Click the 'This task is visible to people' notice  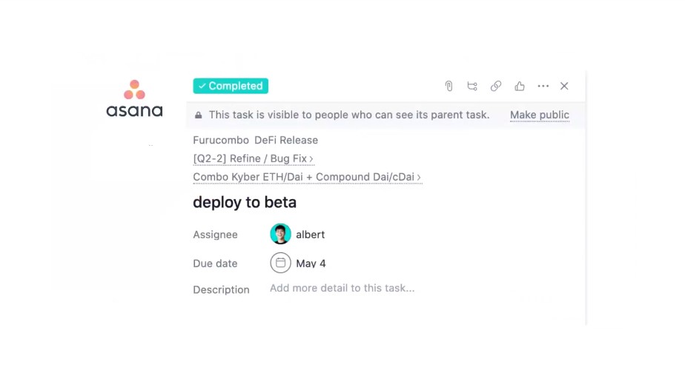tap(349, 115)
